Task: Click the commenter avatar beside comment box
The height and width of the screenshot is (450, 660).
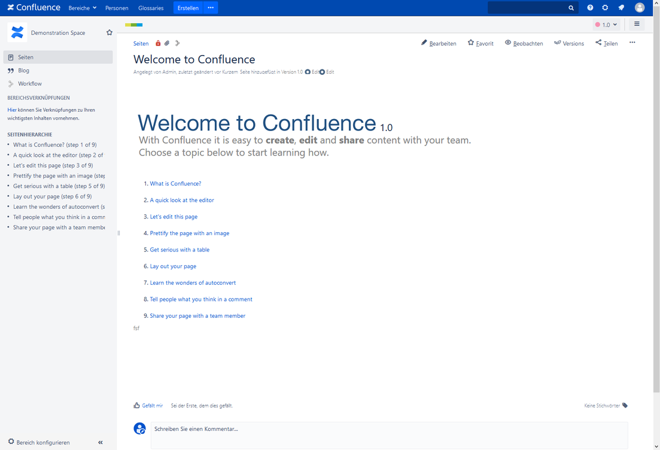Action: (x=140, y=428)
